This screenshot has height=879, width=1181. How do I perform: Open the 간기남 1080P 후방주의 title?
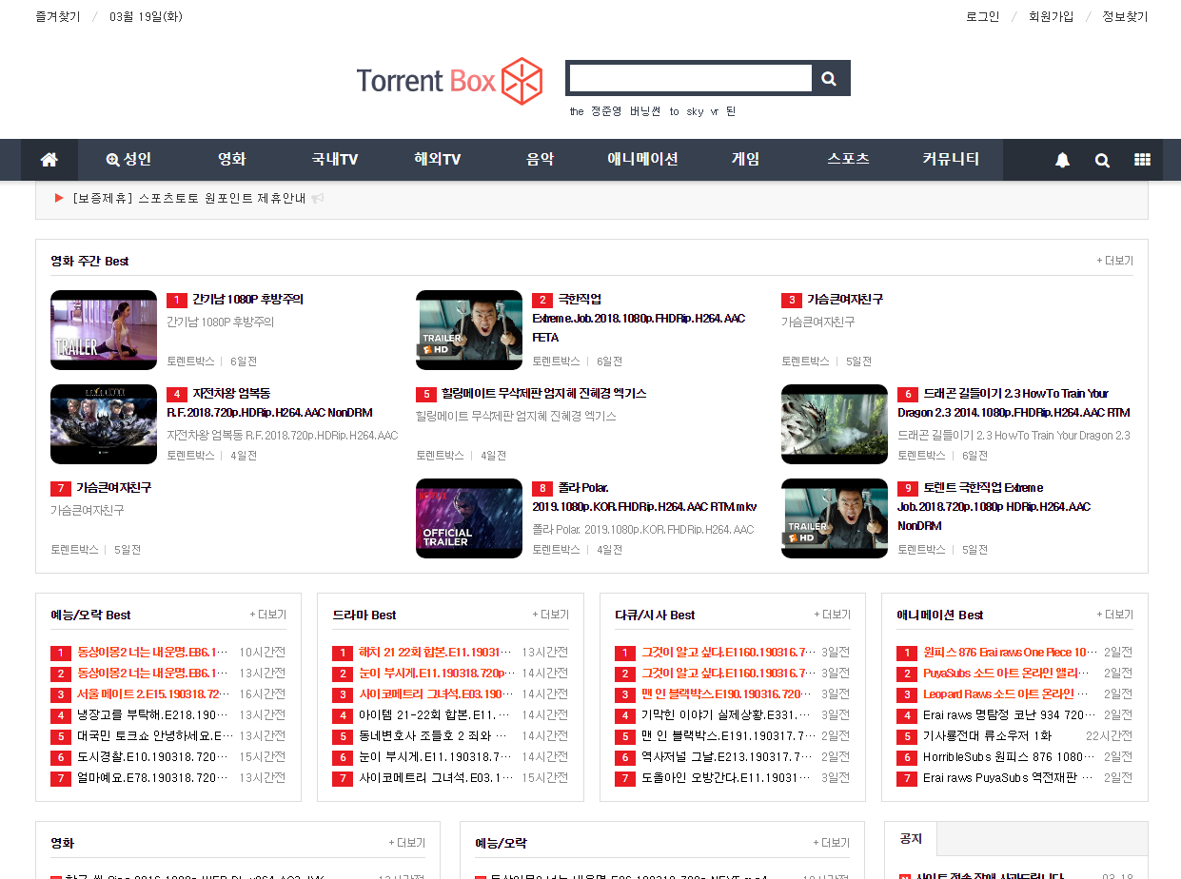click(x=248, y=300)
